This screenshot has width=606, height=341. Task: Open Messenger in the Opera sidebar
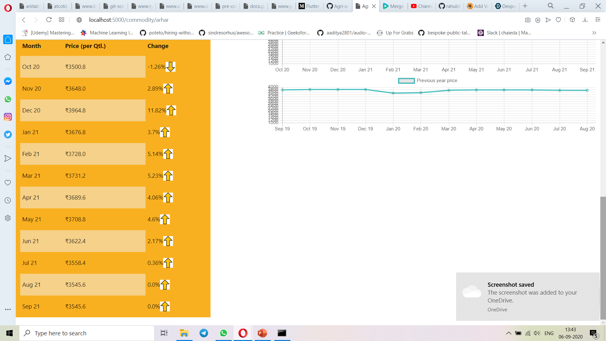pos(8,81)
